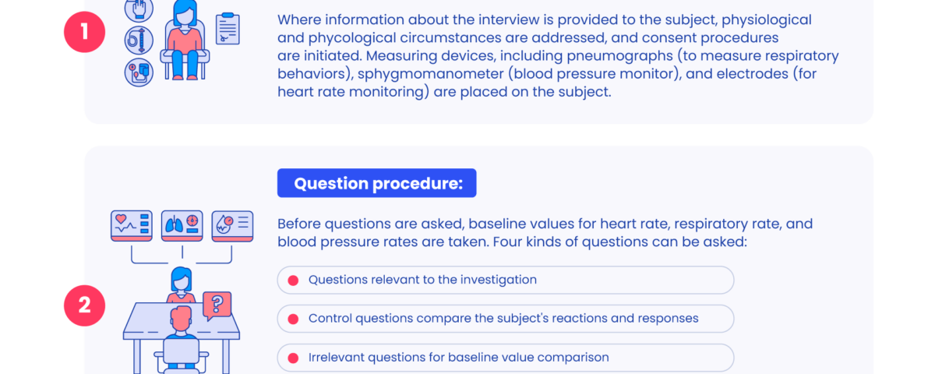
Task: Select the red bullet beside relevant questions
Action: click(x=293, y=280)
